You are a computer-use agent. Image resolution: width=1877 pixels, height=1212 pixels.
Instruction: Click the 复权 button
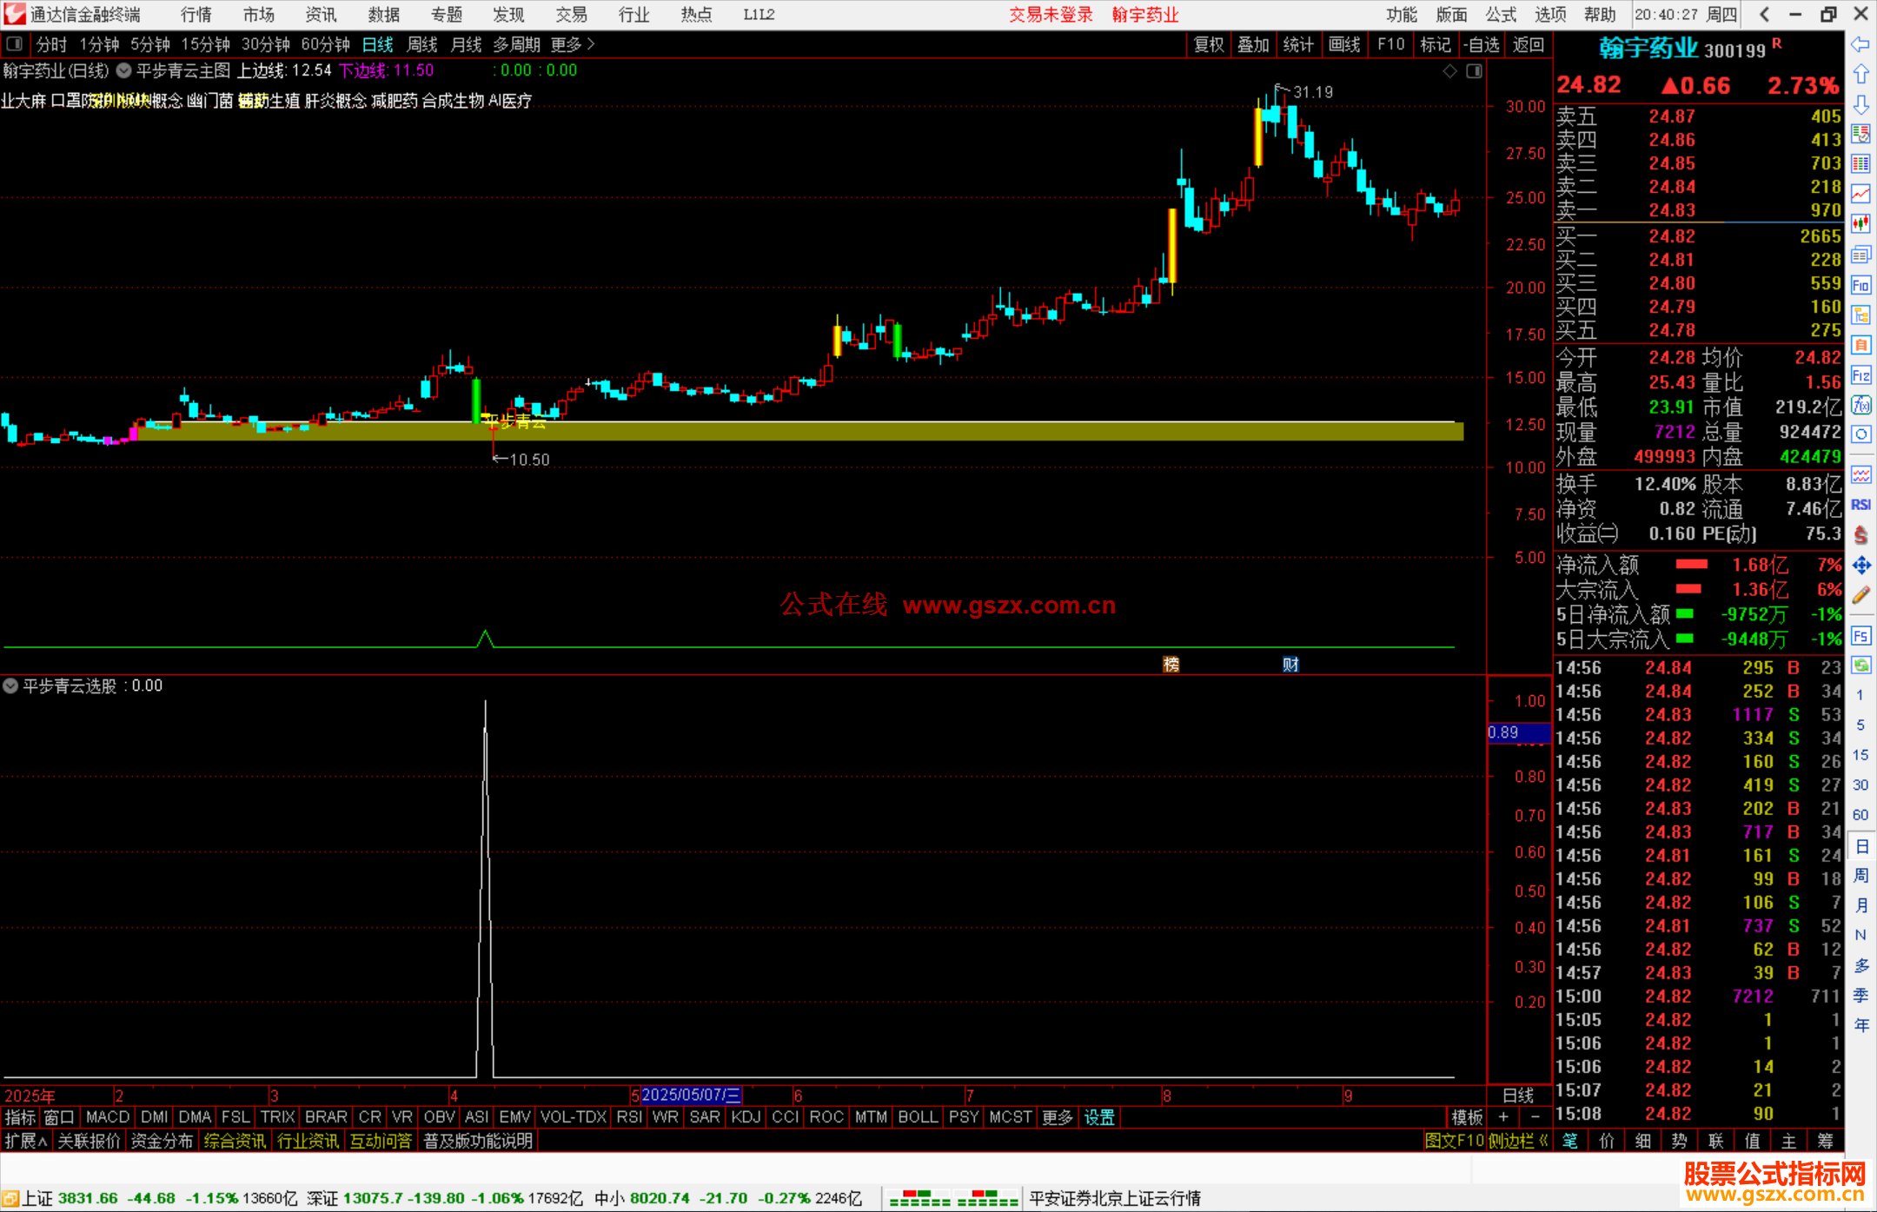1209,44
